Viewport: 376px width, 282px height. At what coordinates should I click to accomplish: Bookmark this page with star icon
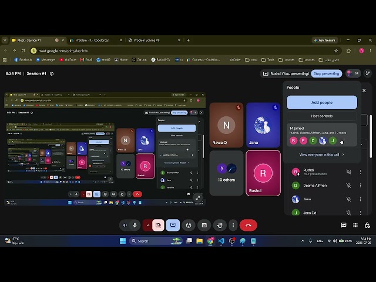click(x=336, y=51)
